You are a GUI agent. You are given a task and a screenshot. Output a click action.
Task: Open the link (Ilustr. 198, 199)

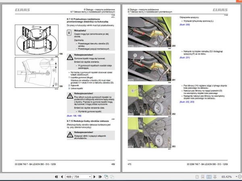coord(74,116)
